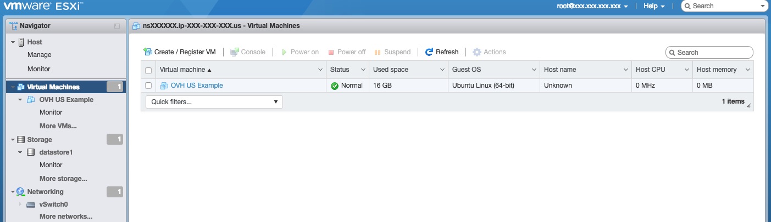Open More storage... in navigator
This screenshot has width=771, height=222.
point(63,179)
